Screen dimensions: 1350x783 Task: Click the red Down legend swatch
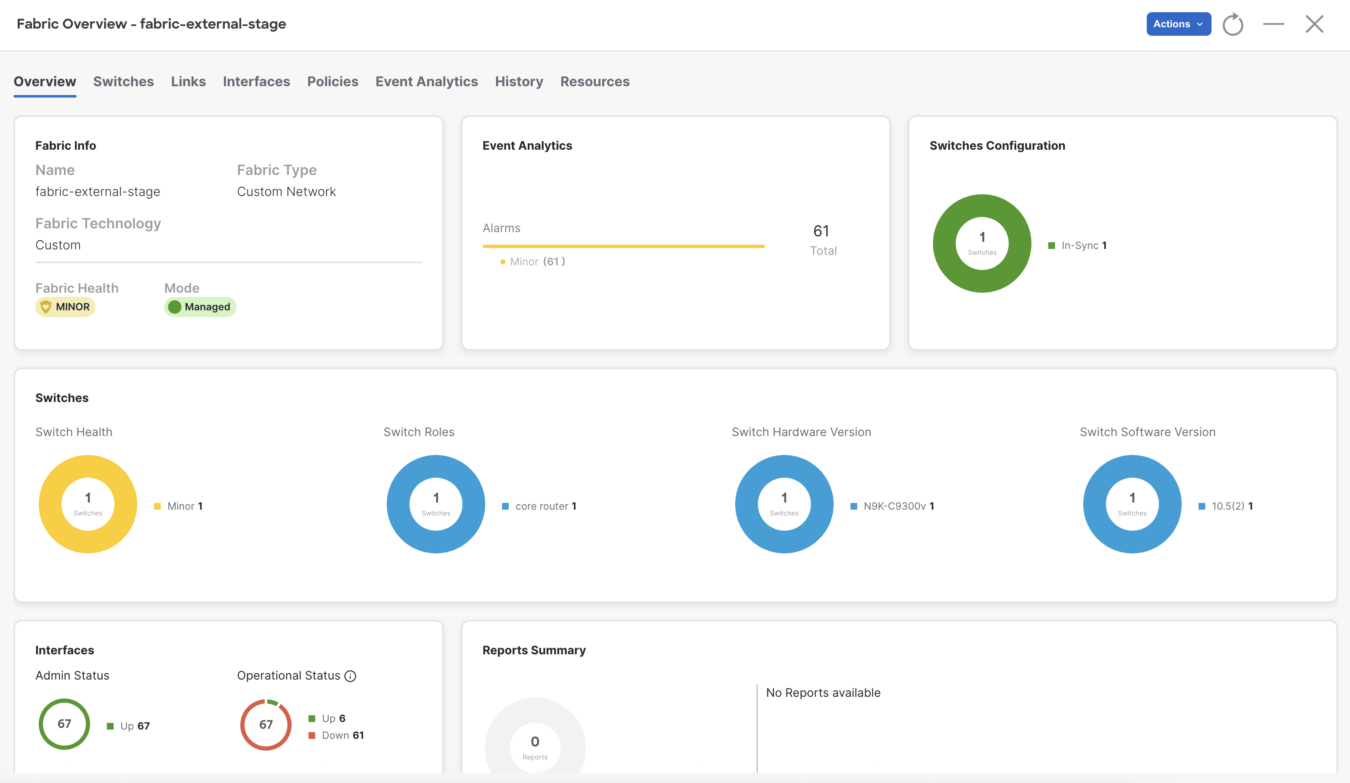[312, 735]
